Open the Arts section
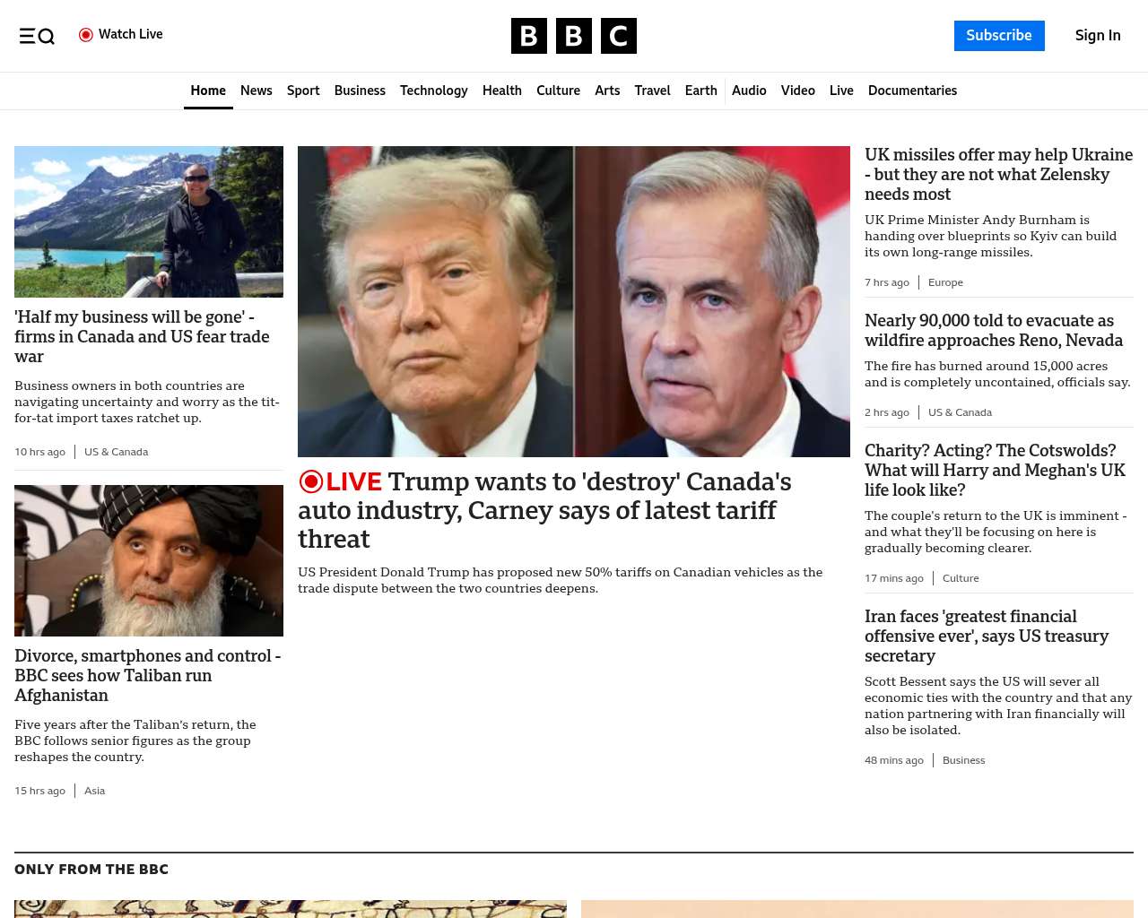 (607, 91)
